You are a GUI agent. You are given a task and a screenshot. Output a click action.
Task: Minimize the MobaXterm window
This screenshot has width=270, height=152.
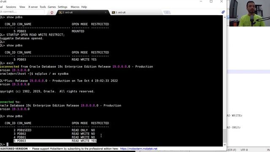201,1
